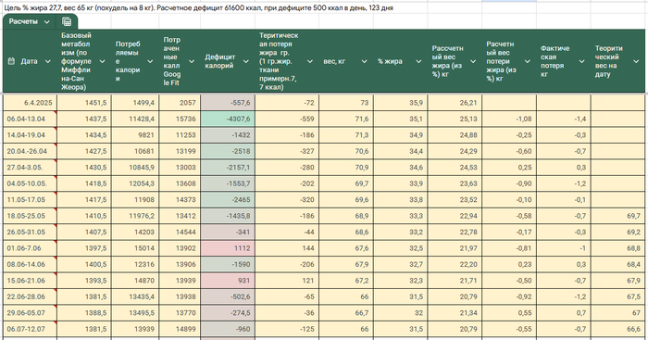
Task: Select date cell 6.4.2025
Action: tap(31, 103)
